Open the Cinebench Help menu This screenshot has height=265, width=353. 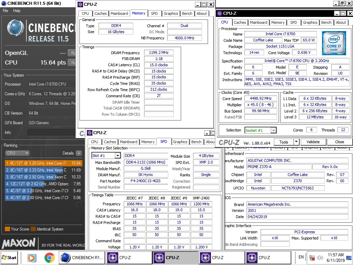coord(17,11)
